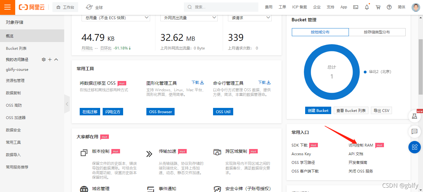The image size is (423, 192).
Task: Open 费用 in top navigation
Action: (x=269, y=7)
